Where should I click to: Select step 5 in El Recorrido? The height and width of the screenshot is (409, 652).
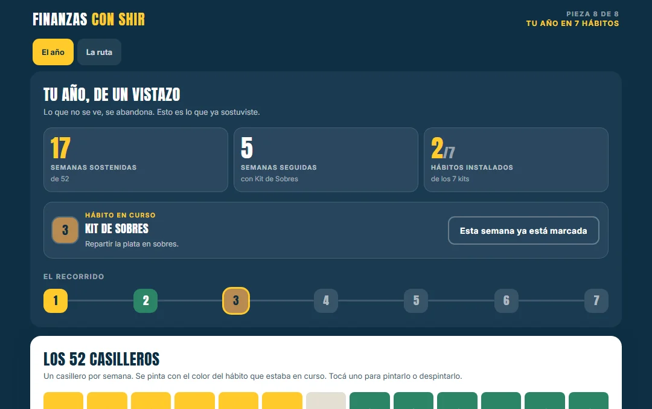pos(416,300)
